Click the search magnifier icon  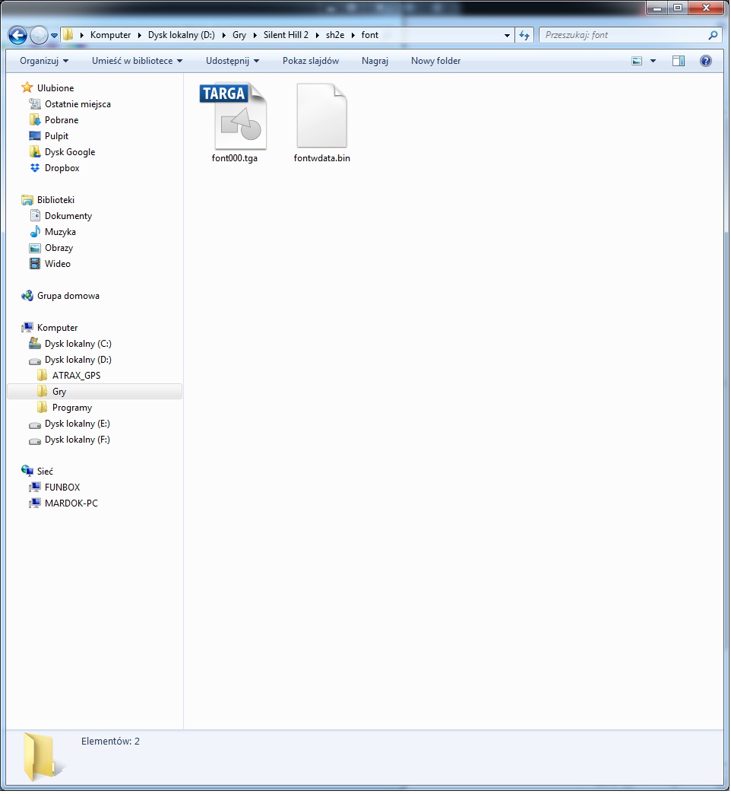(713, 35)
